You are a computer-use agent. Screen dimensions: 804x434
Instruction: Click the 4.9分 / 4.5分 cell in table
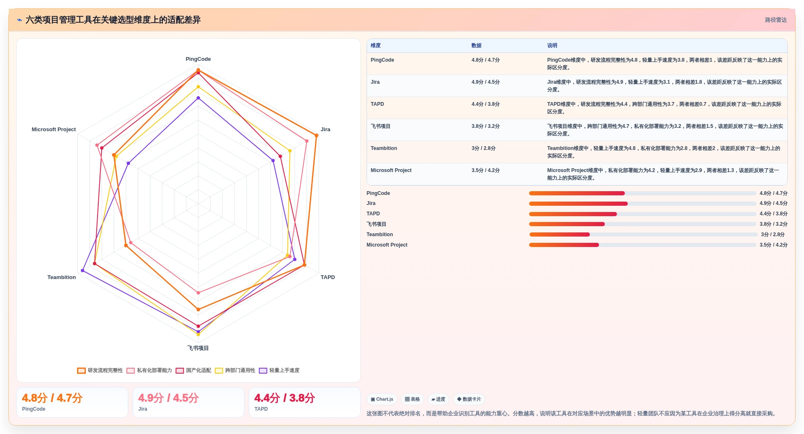coord(486,82)
